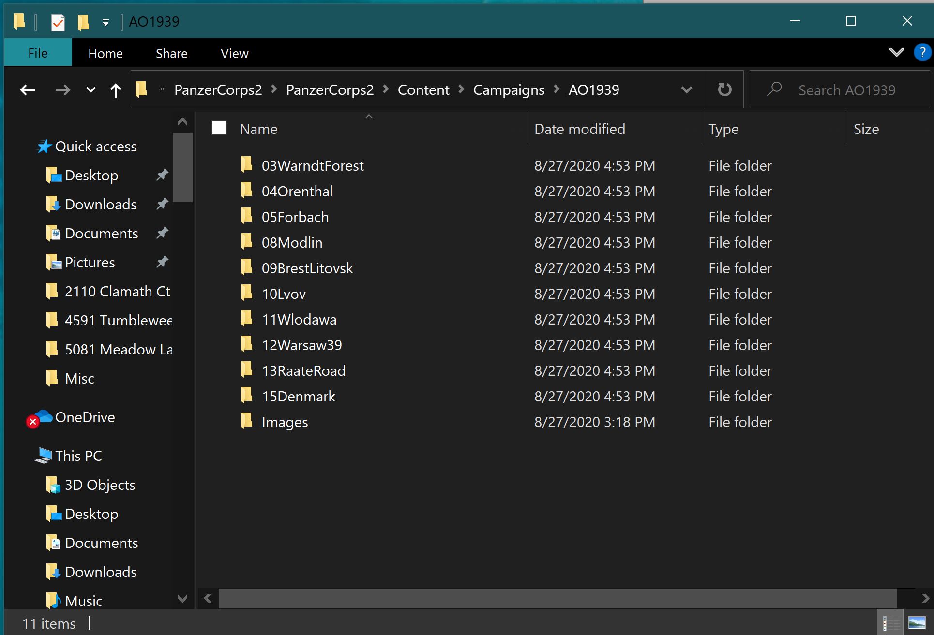Image resolution: width=934 pixels, height=635 pixels.
Task: Open 3D Objects under This PC
Action: tap(100, 485)
